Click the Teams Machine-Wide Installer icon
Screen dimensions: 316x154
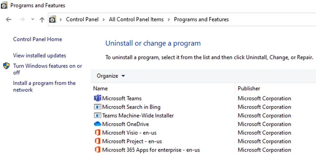(x=98, y=115)
